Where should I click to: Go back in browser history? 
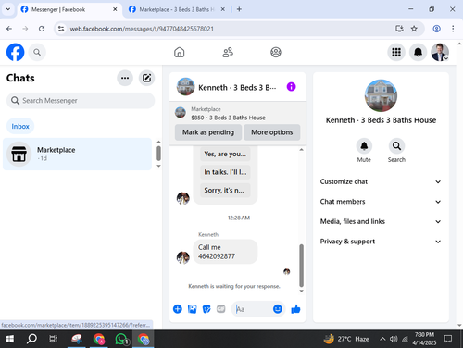[x=9, y=29]
